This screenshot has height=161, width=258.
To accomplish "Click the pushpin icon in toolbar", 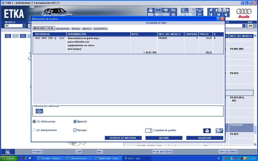I will tap(211, 10).
